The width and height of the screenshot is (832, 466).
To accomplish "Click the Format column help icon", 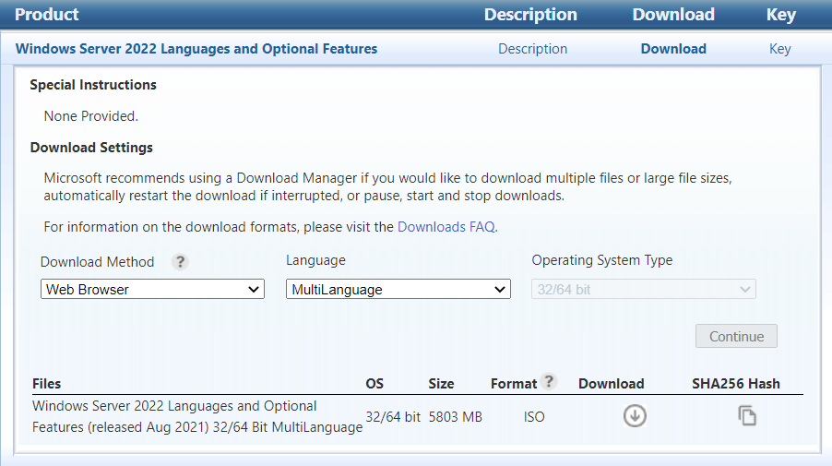I will (550, 382).
